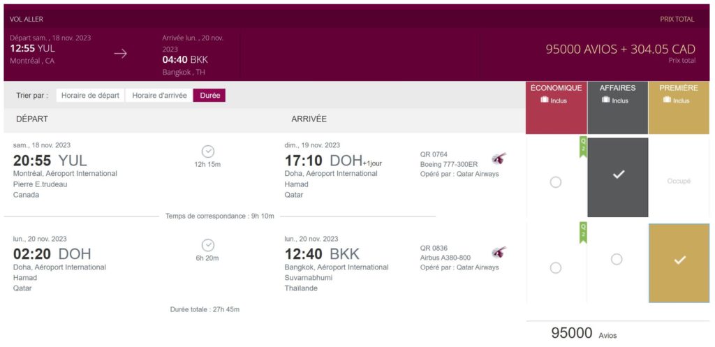This screenshot has height=347, width=715.
Task: Click the ÉCONOMIQUE column header
Action: (x=556, y=88)
